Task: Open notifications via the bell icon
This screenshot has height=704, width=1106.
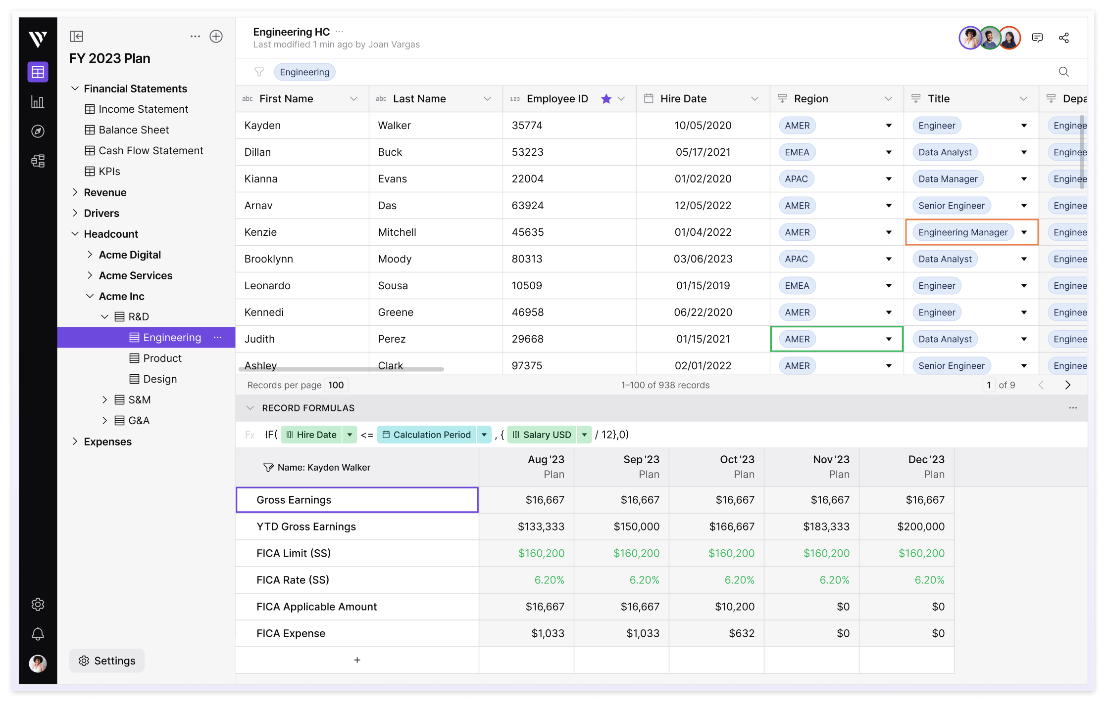Action: (38, 634)
